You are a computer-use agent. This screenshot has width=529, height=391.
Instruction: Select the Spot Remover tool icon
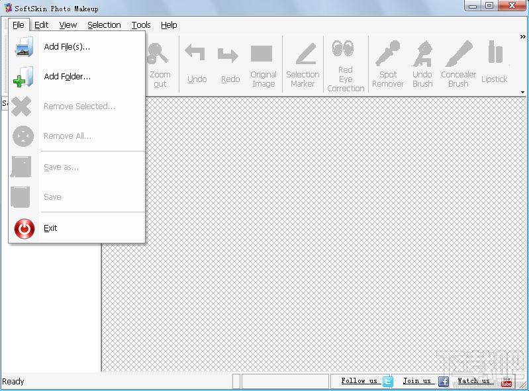coord(387,53)
